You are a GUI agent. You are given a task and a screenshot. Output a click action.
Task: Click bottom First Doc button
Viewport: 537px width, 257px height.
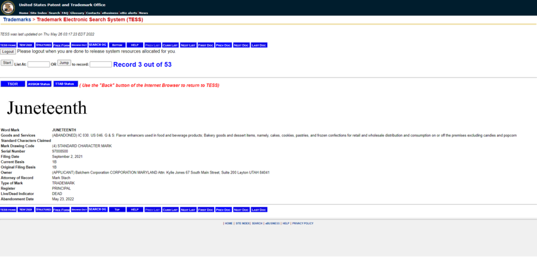[206, 210]
